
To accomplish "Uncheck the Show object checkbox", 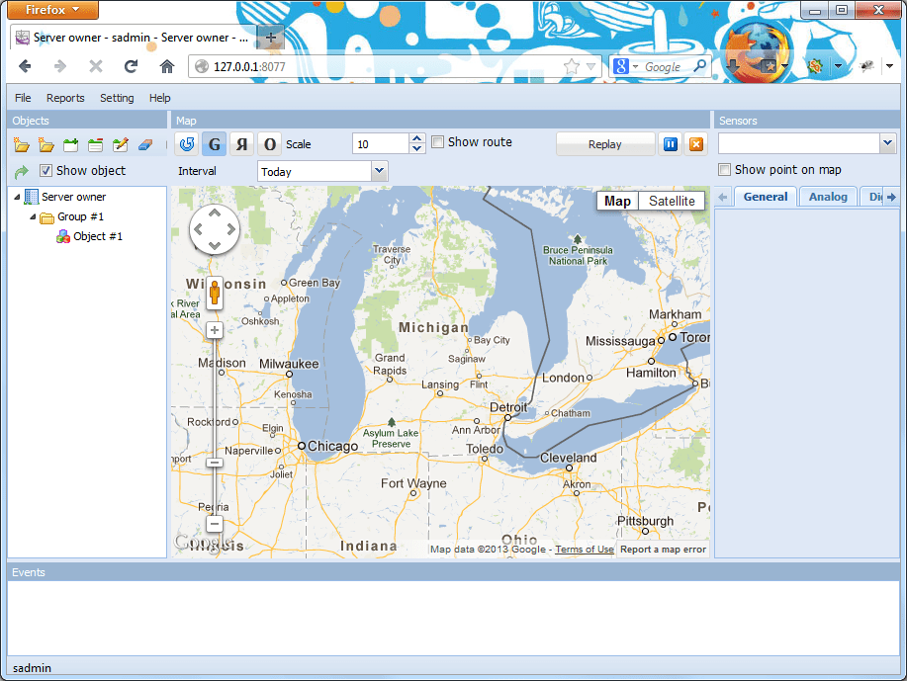I will click(45, 170).
